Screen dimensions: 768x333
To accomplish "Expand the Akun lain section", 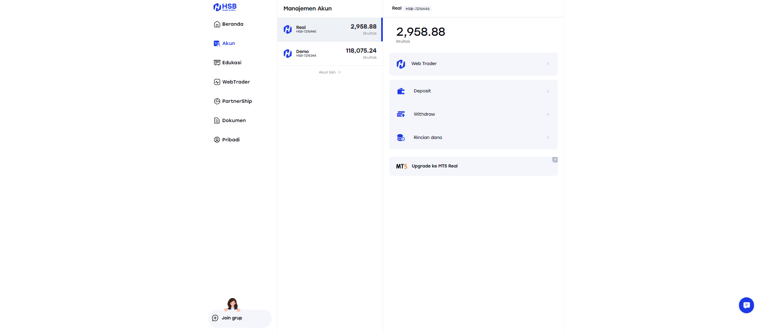I will [330, 72].
